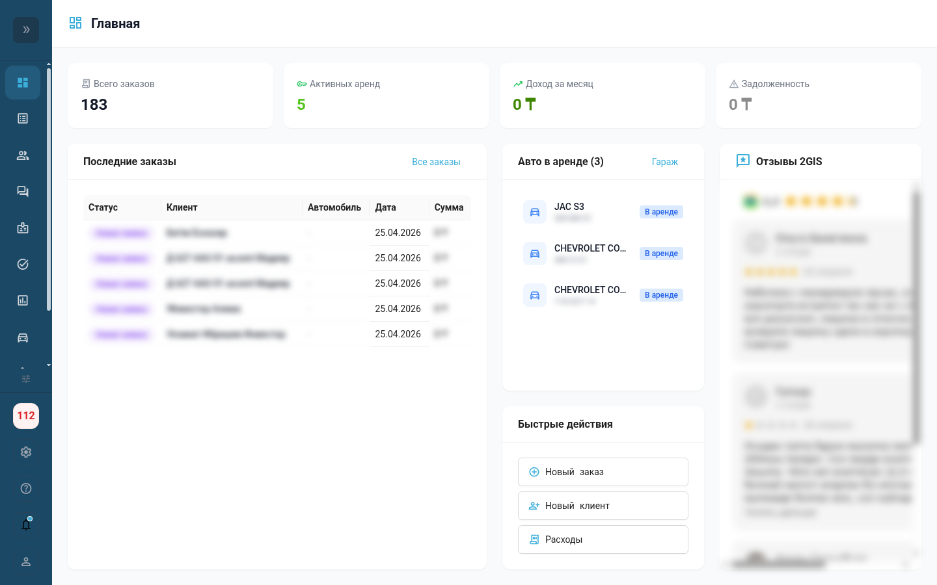This screenshot has width=937, height=585.
Task: Open the 'Все заказы' link
Action: [x=436, y=162]
